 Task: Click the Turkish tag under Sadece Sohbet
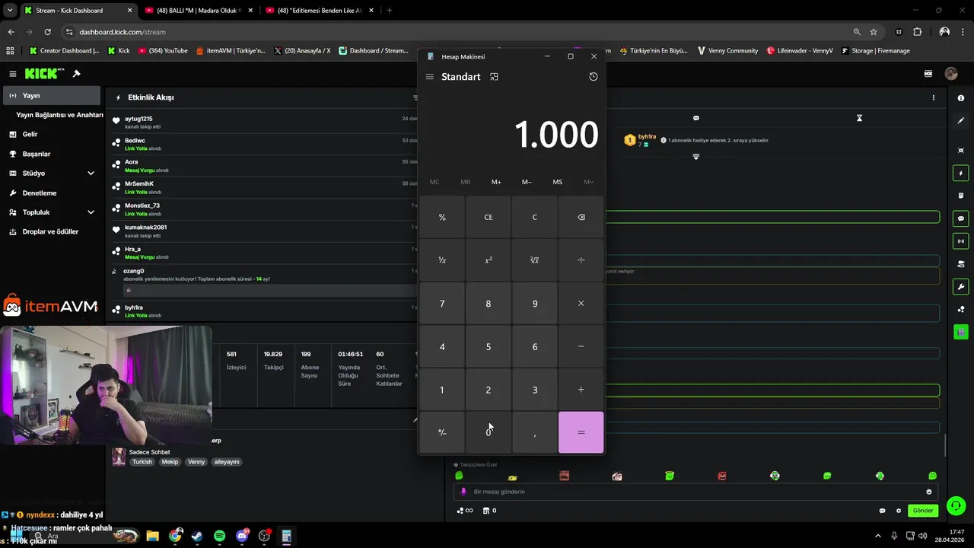tap(142, 462)
